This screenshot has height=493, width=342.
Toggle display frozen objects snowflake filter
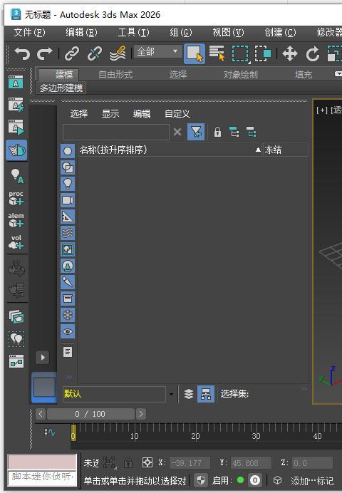(x=68, y=315)
